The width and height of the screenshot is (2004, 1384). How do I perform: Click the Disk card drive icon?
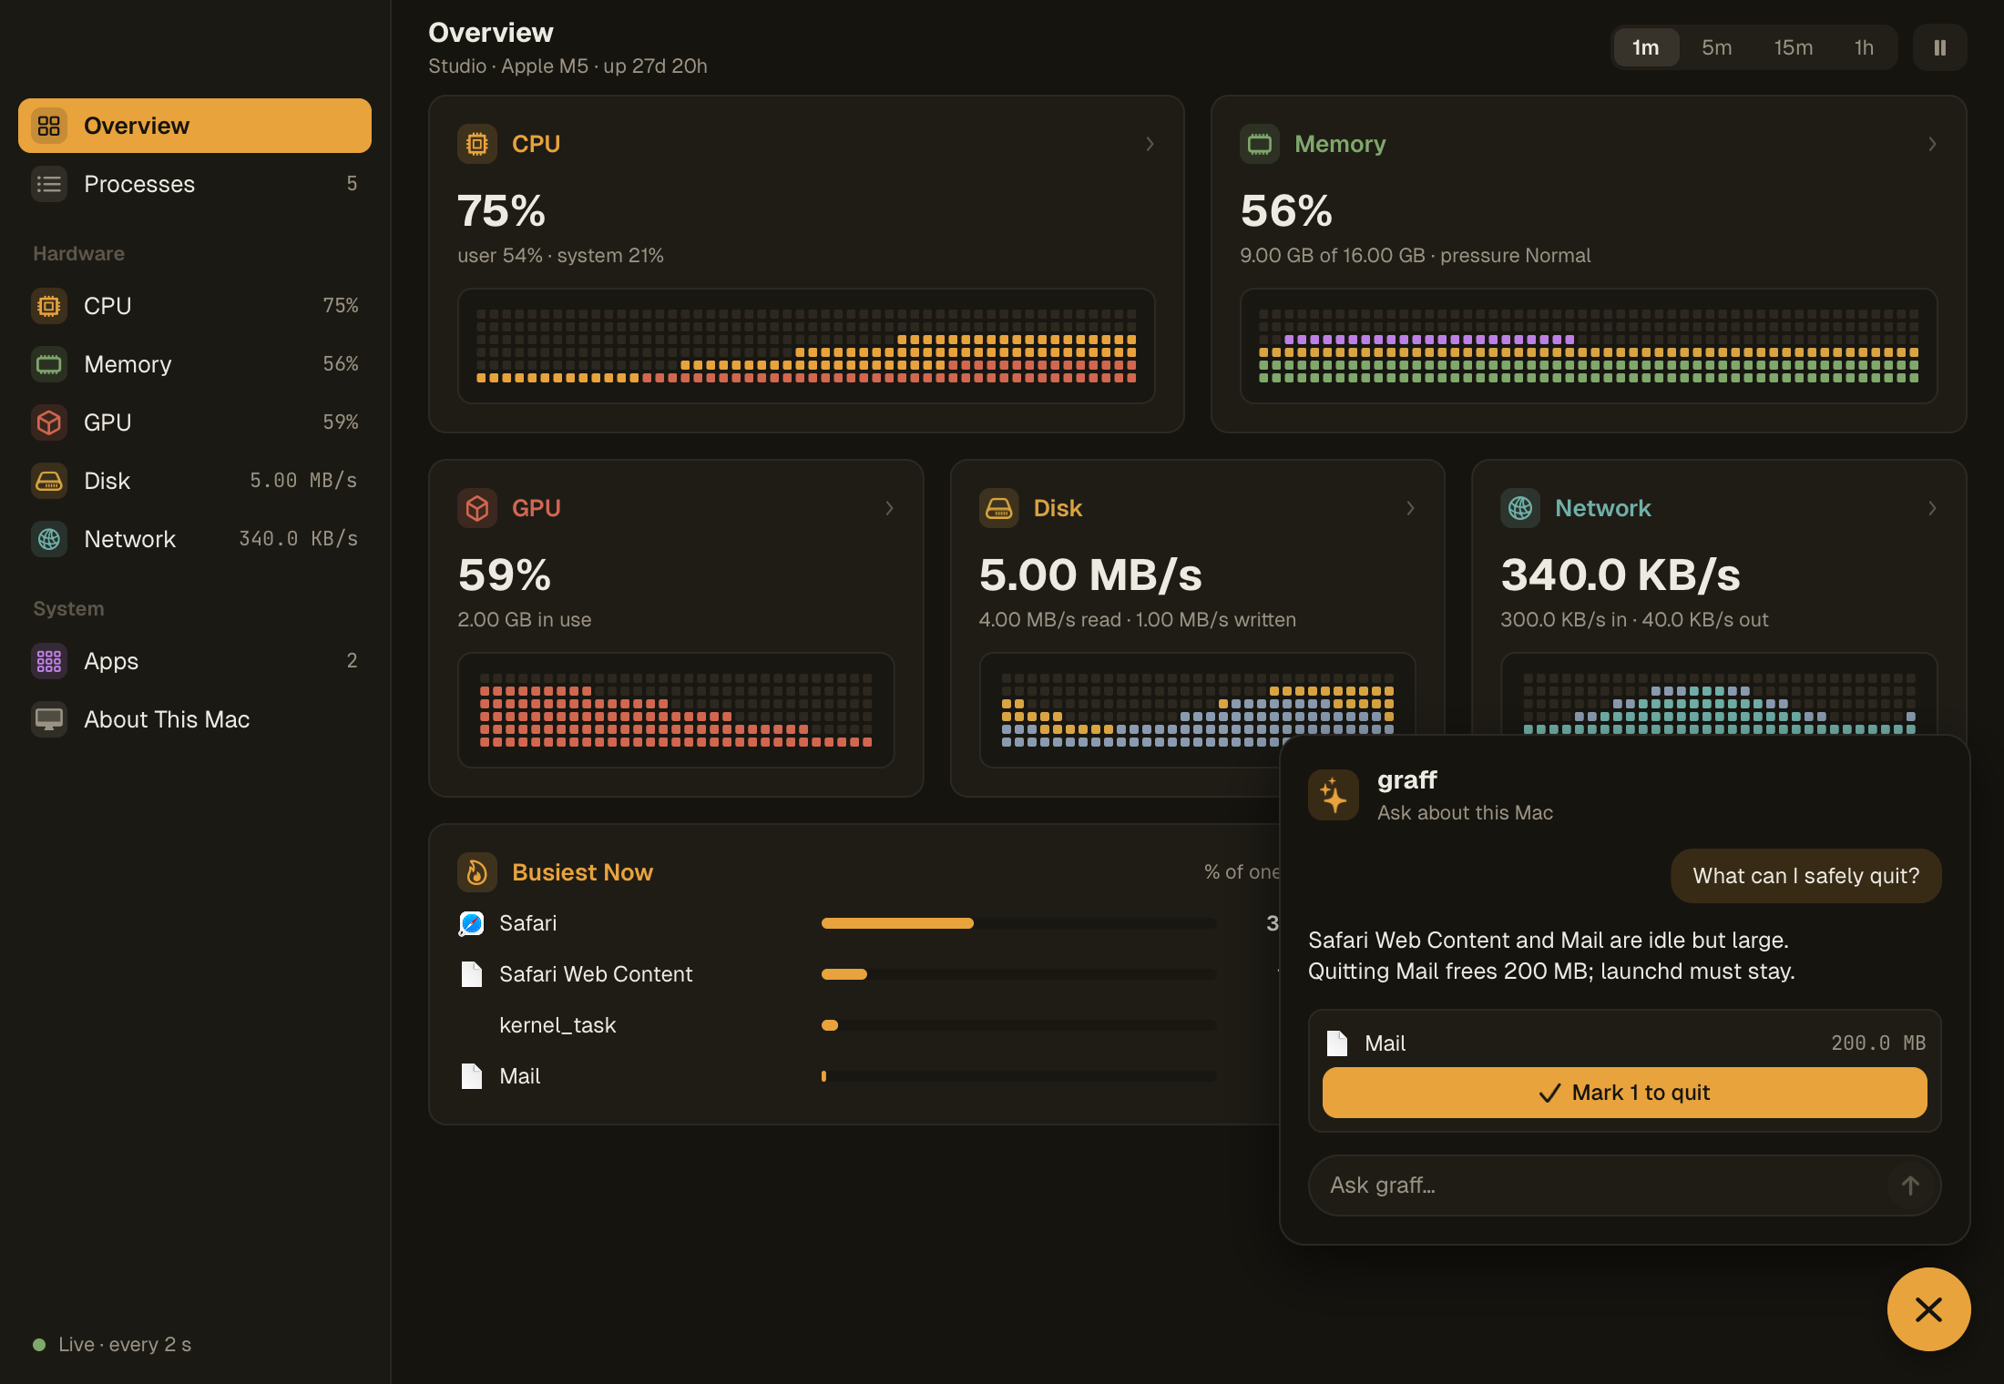999,508
